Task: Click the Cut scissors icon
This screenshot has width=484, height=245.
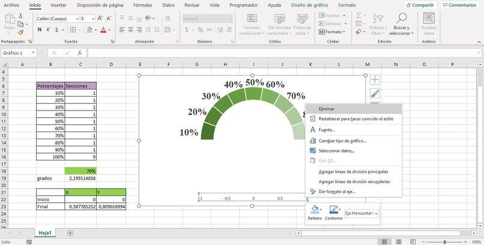Action: click(x=20, y=16)
